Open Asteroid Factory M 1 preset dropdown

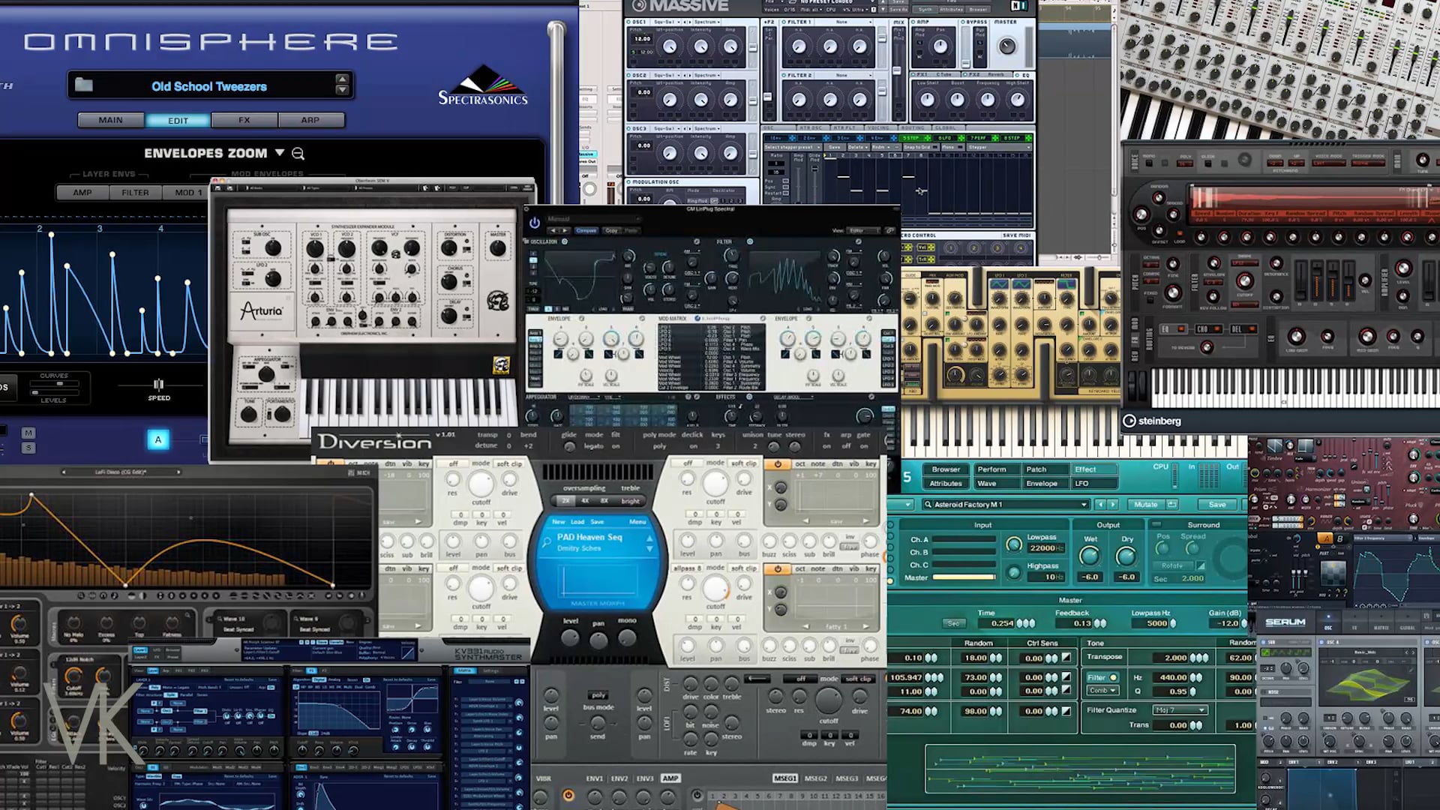pos(1084,505)
